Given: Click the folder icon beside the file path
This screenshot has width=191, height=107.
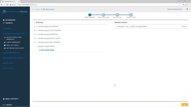Looking at the screenshot, I should click(x=117, y=26).
